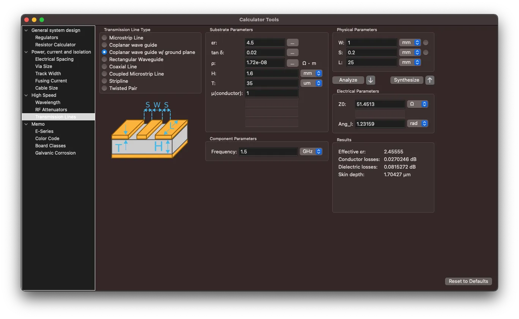Collapse the High Speed tree section

point(26,95)
